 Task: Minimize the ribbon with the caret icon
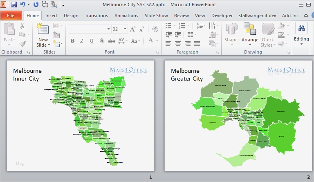tap(306, 16)
